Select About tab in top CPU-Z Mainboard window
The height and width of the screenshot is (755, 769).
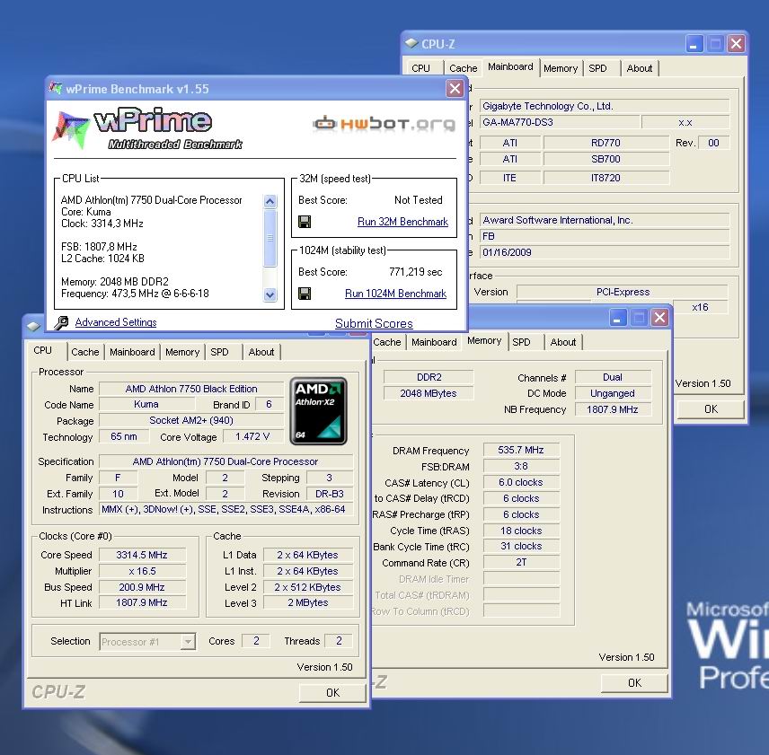coord(639,68)
